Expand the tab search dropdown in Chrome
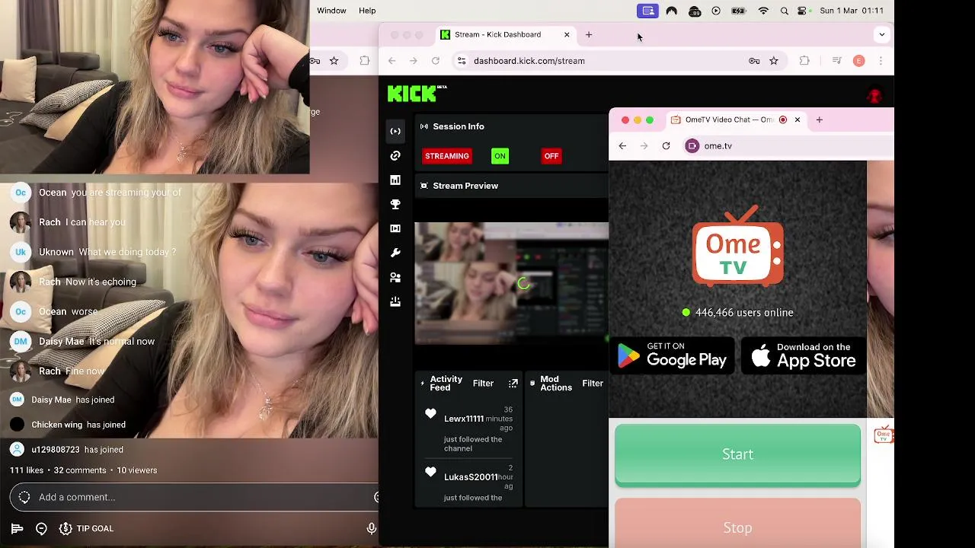 (x=882, y=35)
